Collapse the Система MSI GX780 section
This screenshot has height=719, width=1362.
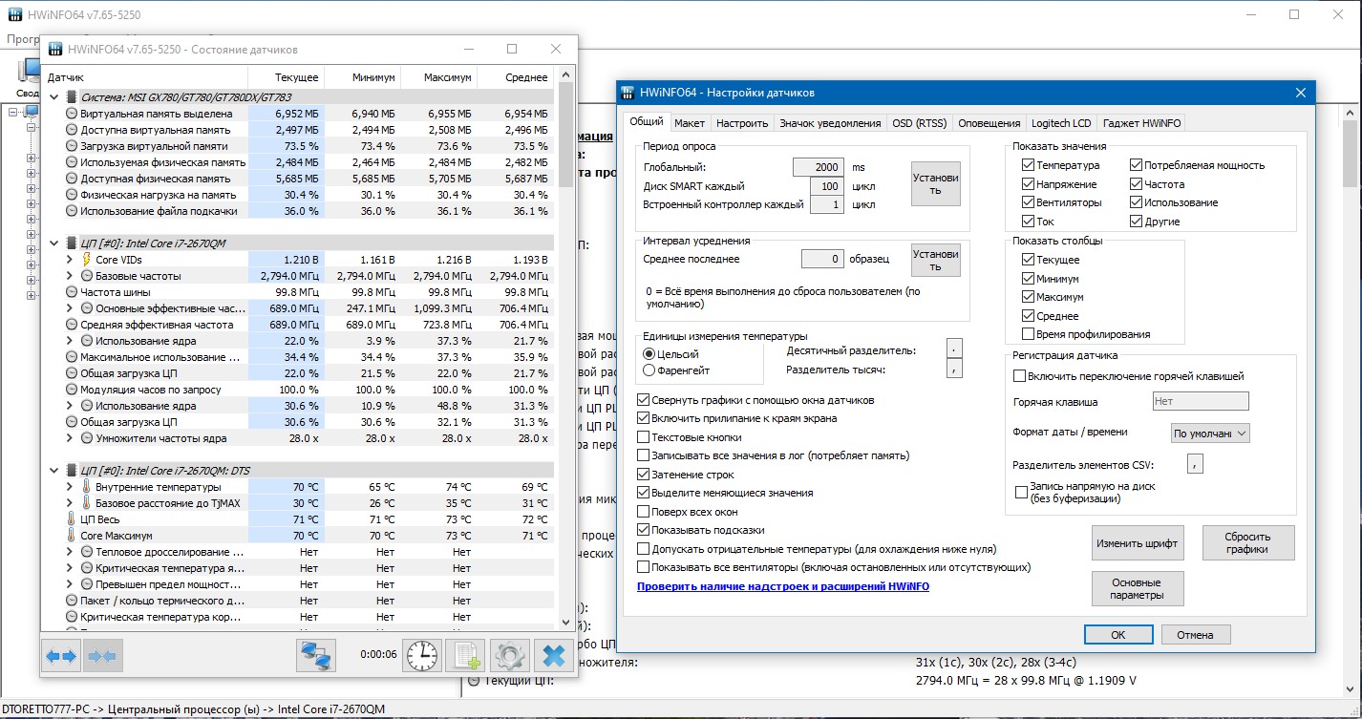pos(54,96)
